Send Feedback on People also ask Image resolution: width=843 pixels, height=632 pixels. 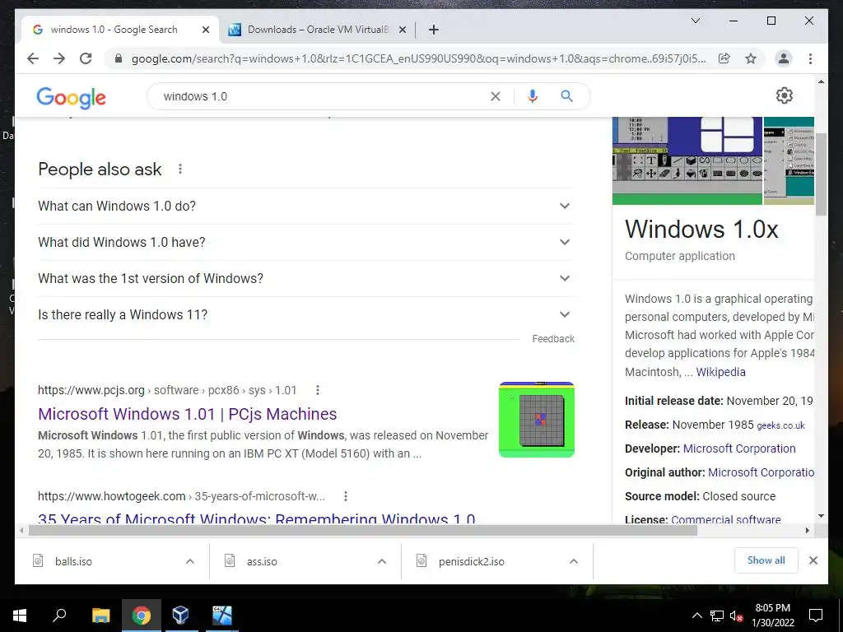[553, 338]
